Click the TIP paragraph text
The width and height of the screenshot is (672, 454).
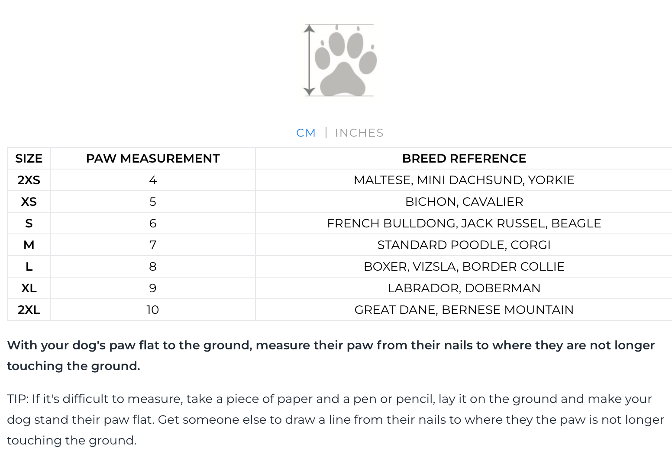[x=336, y=419]
